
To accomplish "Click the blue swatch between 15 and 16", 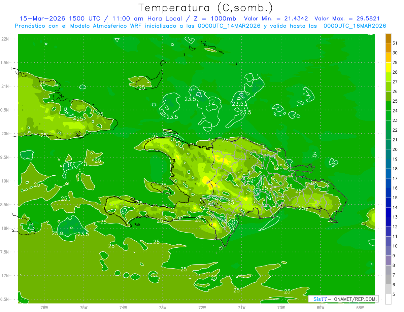I will pyautogui.click(x=388, y=193).
